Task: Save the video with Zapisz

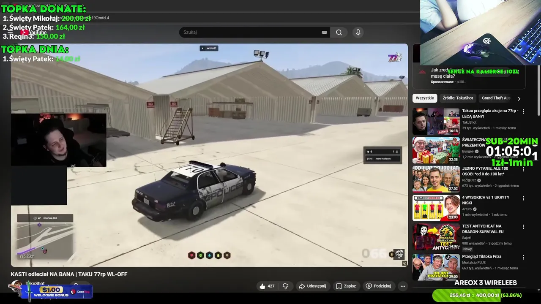Action: click(346, 286)
